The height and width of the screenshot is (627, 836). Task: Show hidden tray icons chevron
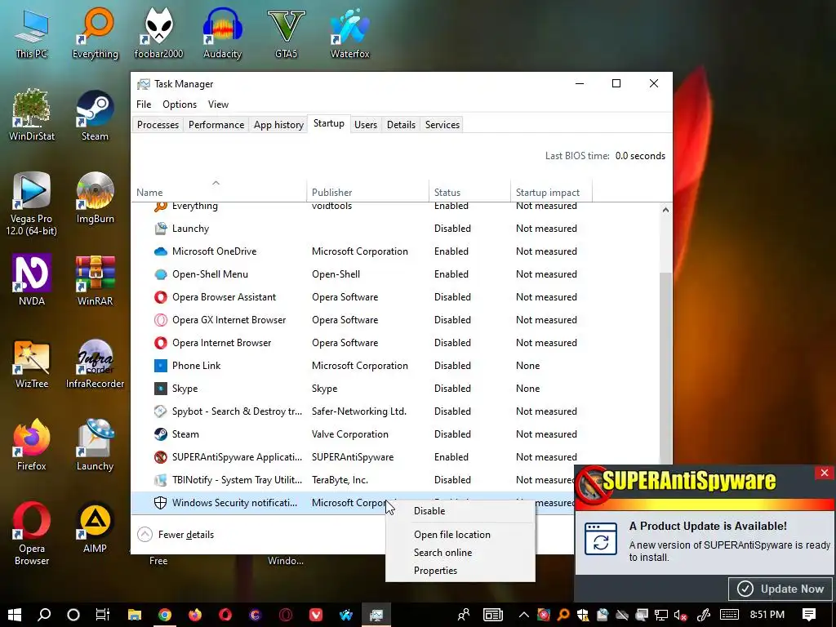pos(523,615)
